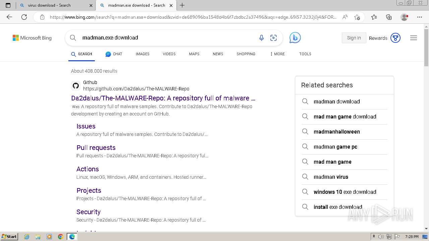Click the Rewards label
Screen dimensions: 429x241
click(x=378, y=38)
